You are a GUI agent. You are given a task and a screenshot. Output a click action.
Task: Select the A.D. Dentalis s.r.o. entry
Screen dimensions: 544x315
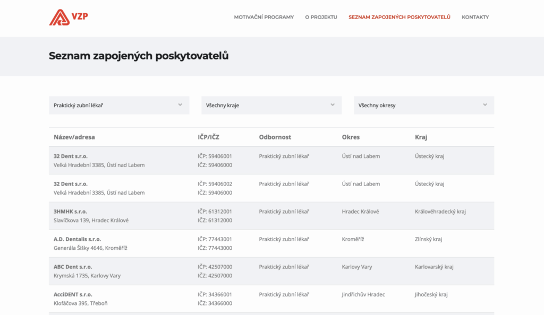click(x=77, y=239)
